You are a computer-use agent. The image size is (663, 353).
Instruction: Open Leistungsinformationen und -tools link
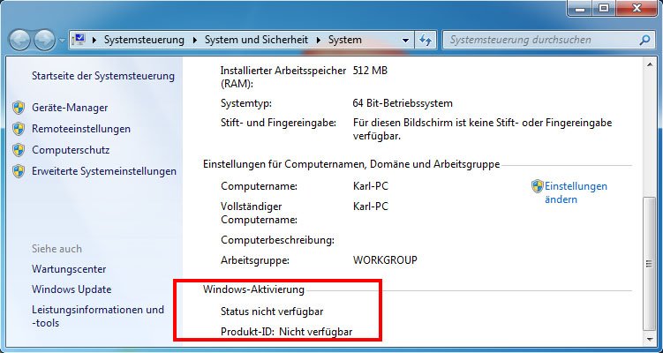[98, 316]
